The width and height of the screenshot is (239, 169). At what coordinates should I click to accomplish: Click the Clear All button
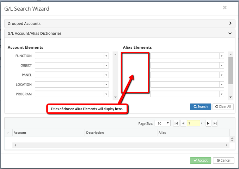click(223, 106)
